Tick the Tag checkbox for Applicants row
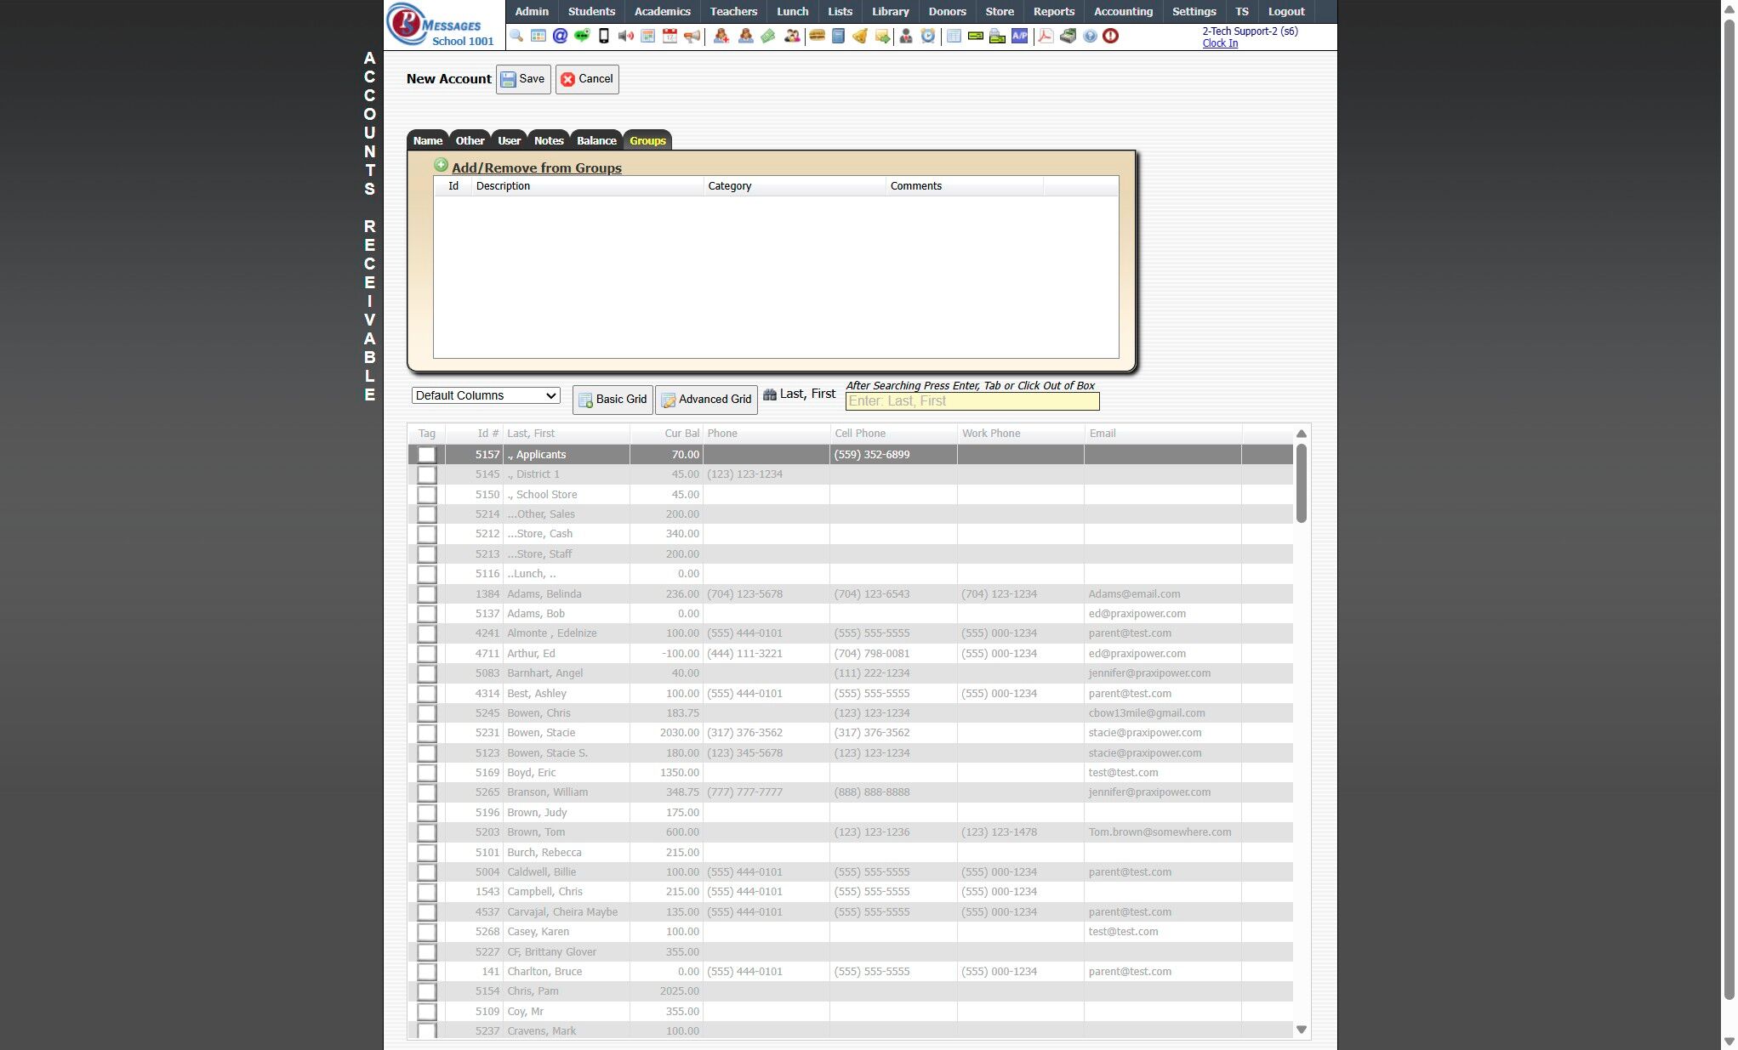The height and width of the screenshot is (1050, 1738). point(427,455)
